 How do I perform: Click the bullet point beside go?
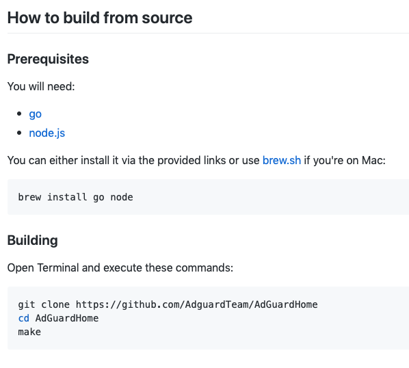[x=19, y=114]
